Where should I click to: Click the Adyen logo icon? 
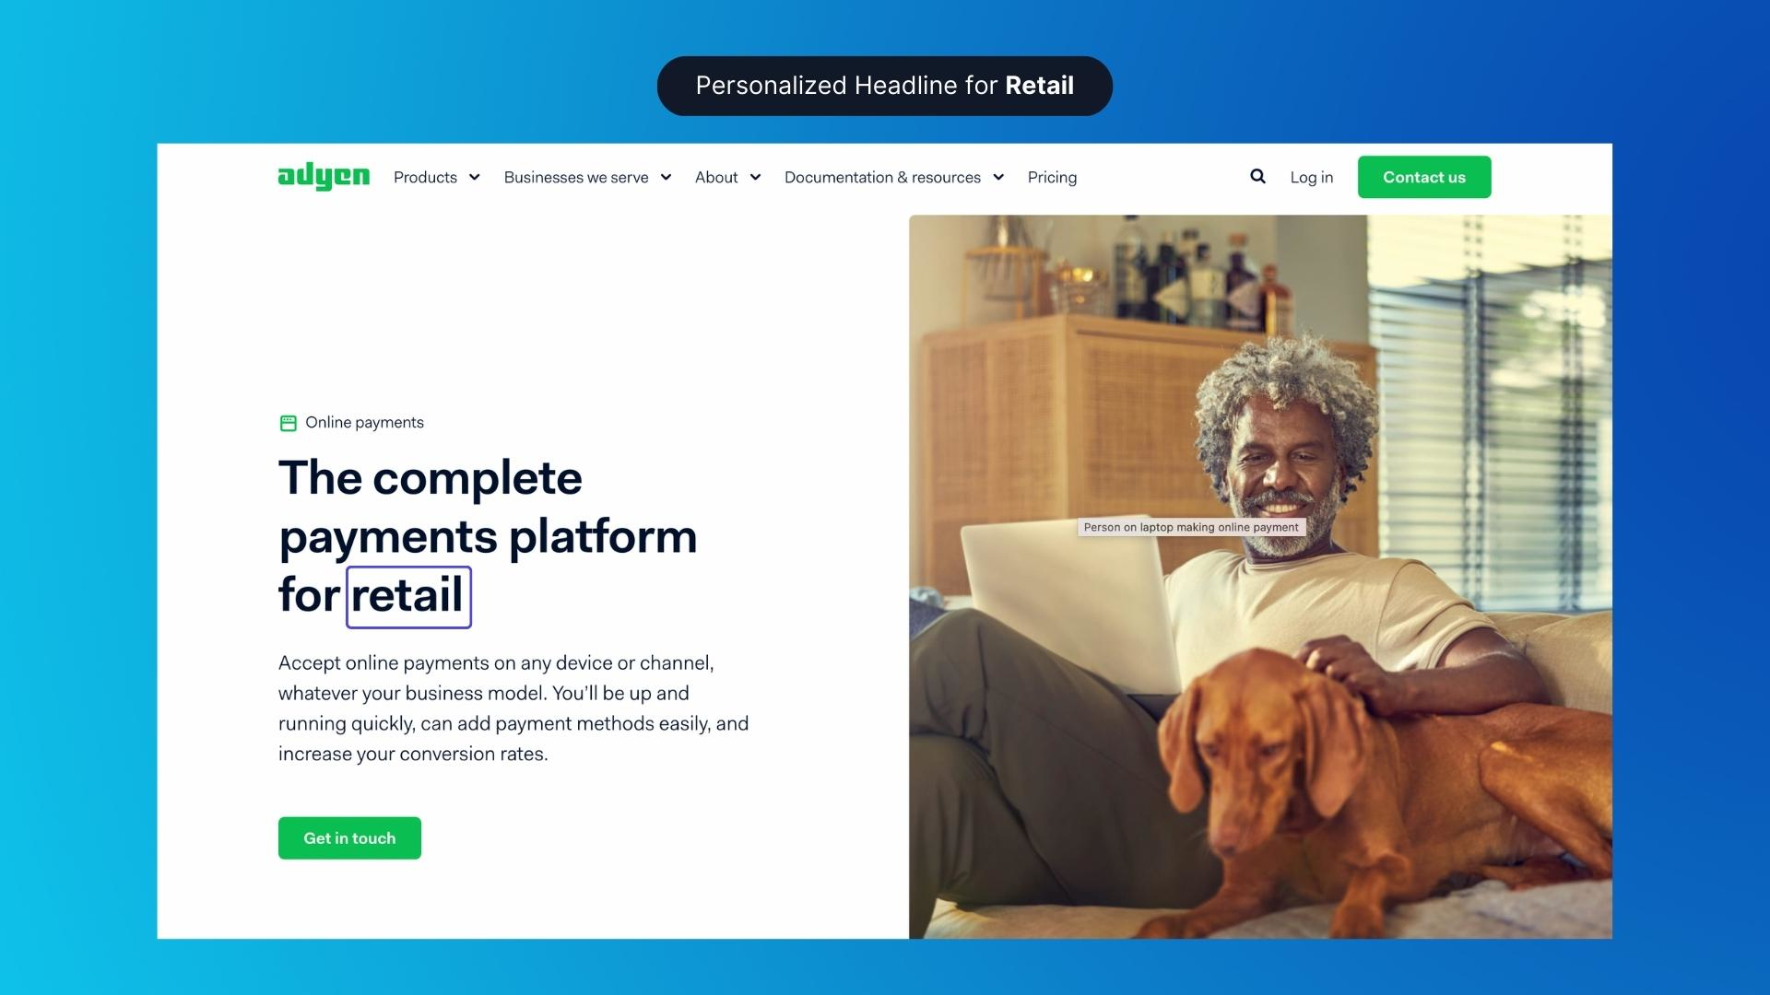click(x=324, y=176)
